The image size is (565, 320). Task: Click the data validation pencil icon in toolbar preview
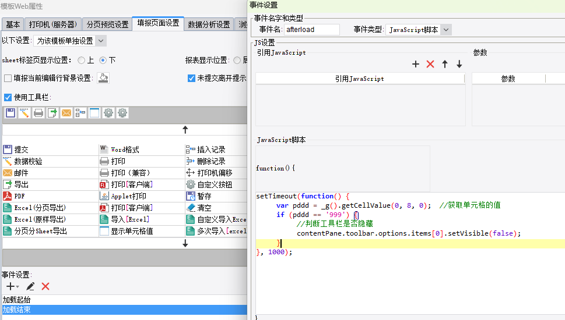[x=24, y=113]
